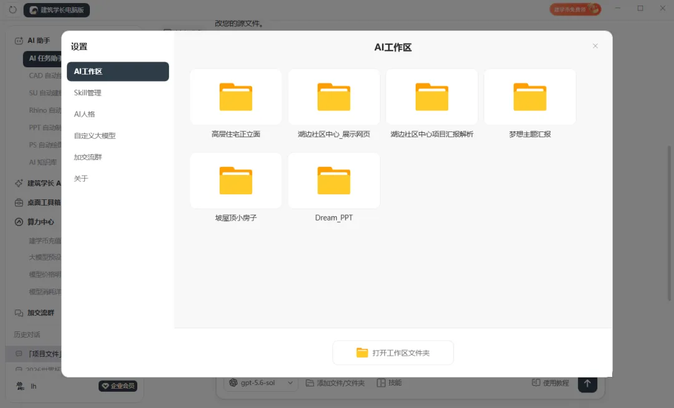
Task: Click 添加文件/文件夹 in the input bar
Action: coord(335,382)
